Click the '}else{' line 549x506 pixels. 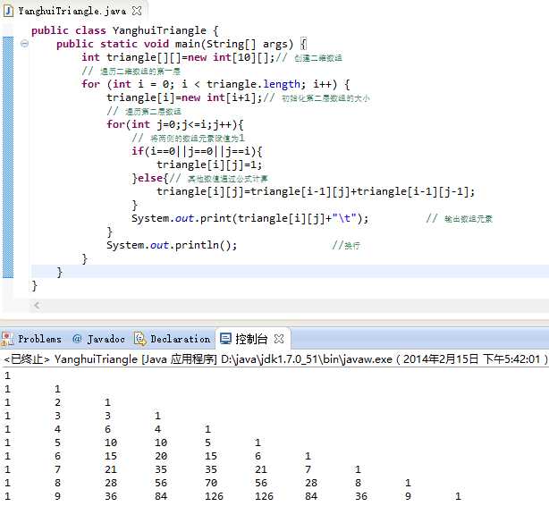(150, 178)
